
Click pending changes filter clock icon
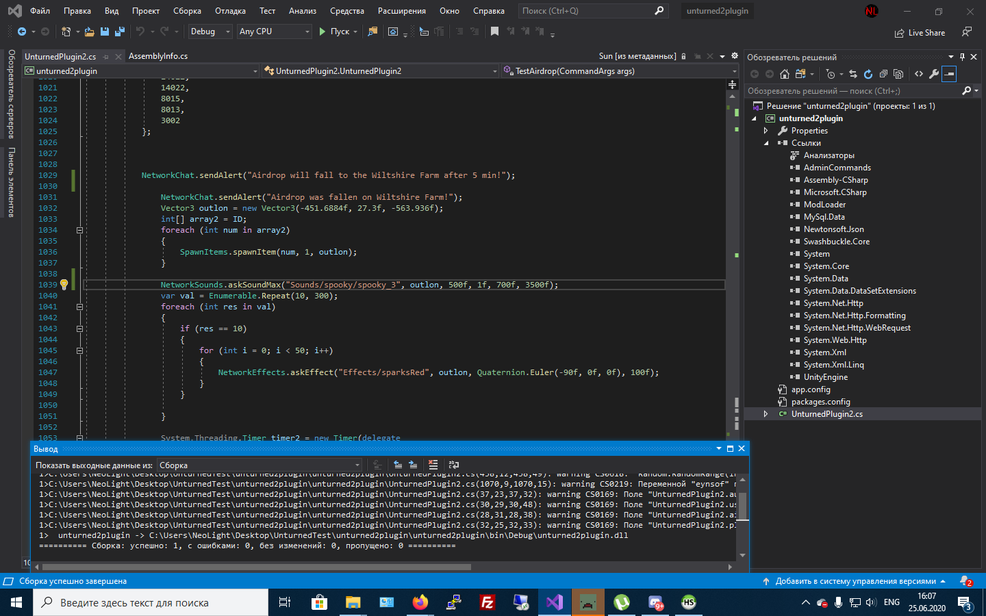click(x=831, y=74)
